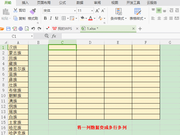Click the Undo arrow icon
Viewport: 180px width, 135px height.
pyautogui.click(x=33, y=29)
